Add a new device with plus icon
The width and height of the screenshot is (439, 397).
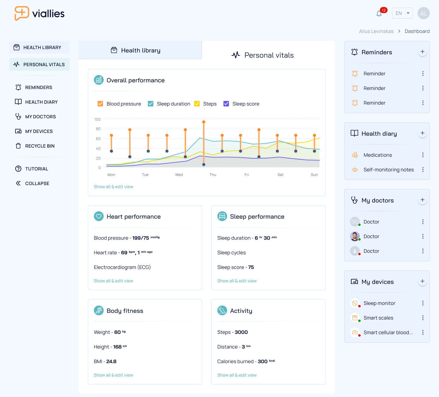tap(423, 281)
